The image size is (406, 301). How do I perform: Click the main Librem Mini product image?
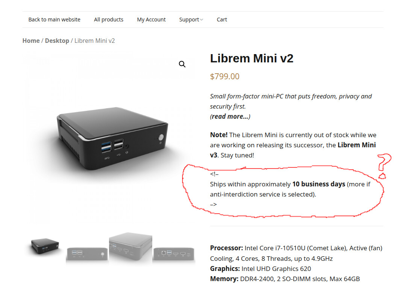pos(112,138)
